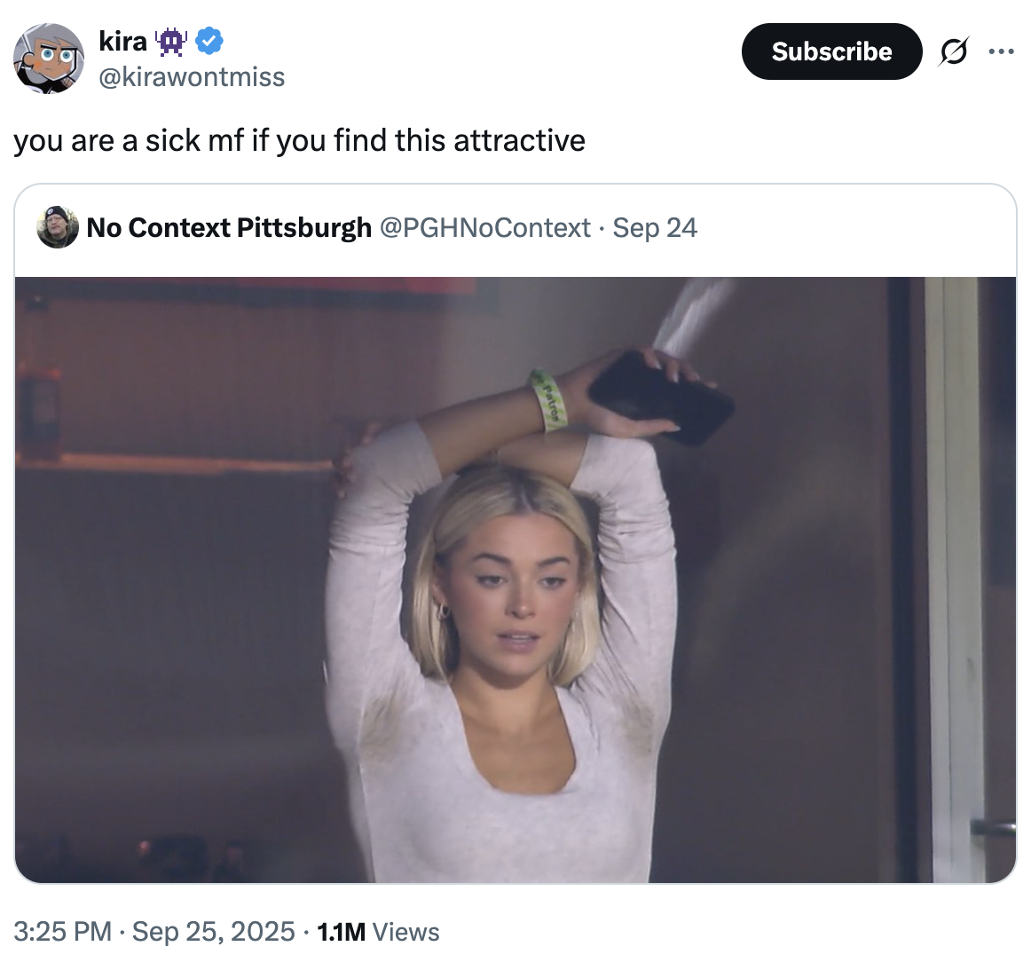Click the @PGHNoContext handle
1031x962 pixels.
485,228
